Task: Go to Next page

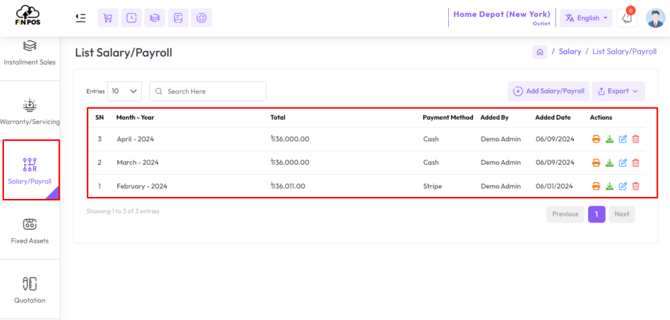Action: coord(622,214)
